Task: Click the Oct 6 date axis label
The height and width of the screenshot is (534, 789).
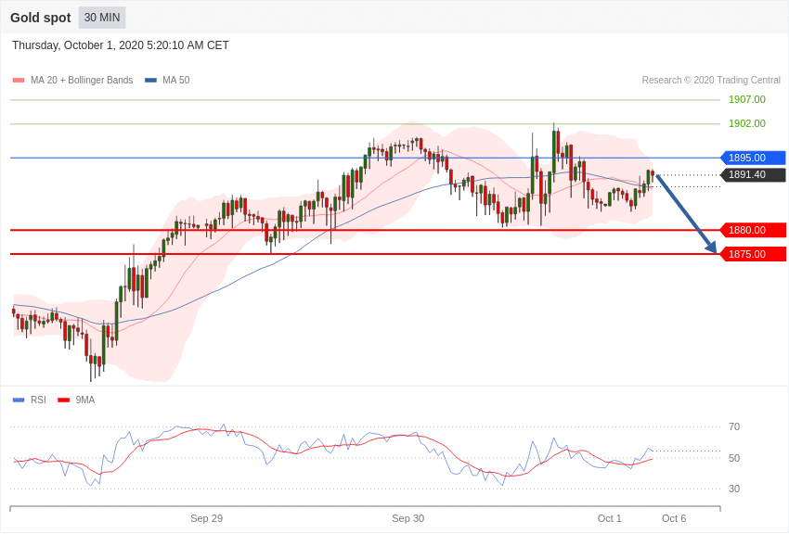Action: pos(674,518)
